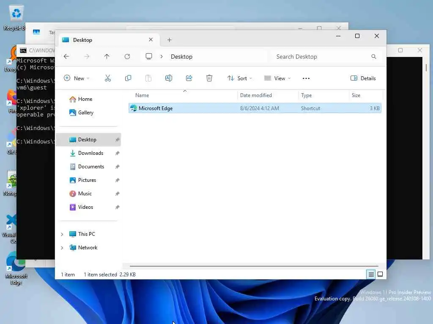Sort by the Type column header
The height and width of the screenshot is (324, 433).
click(x=323, y=95)
